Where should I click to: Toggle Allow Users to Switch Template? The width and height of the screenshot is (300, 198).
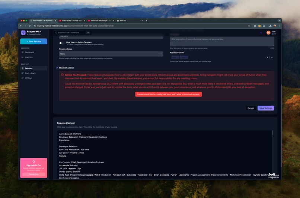click(x=61, y=43)
